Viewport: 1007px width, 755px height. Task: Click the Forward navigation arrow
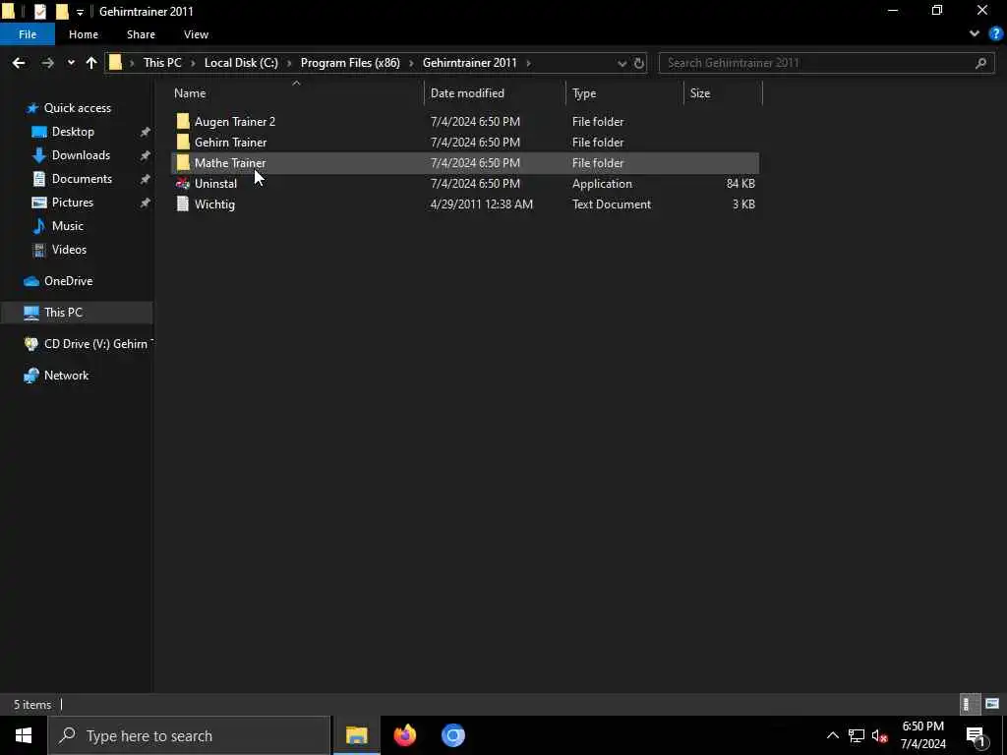pos(47,63)
